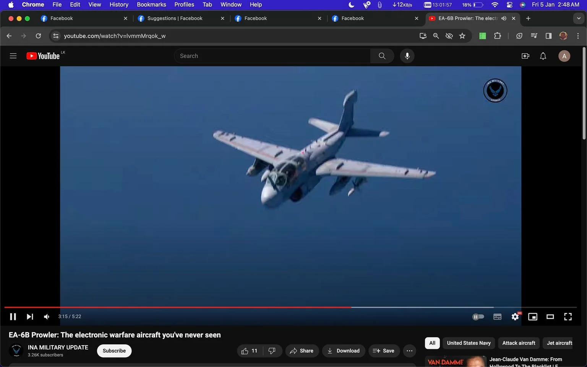
Task: Open more actions three-dot menu
Action: coord(410,351)
